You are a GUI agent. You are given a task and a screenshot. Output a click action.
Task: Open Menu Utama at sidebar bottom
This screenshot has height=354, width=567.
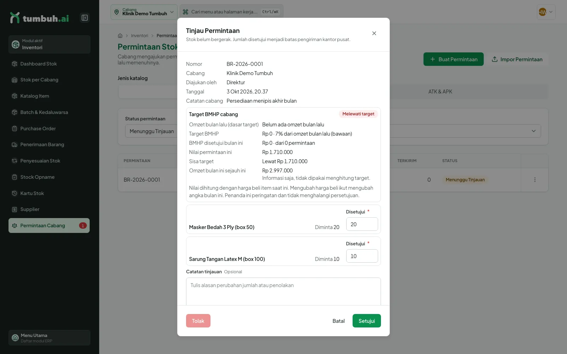coord(49,338)
